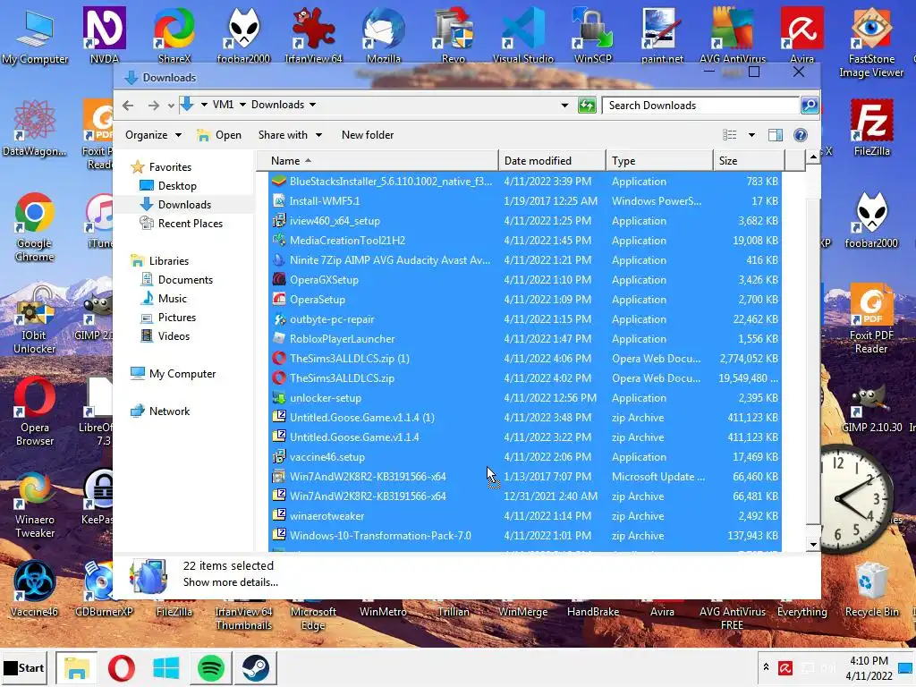Sort by Size column header

[749, 161]
